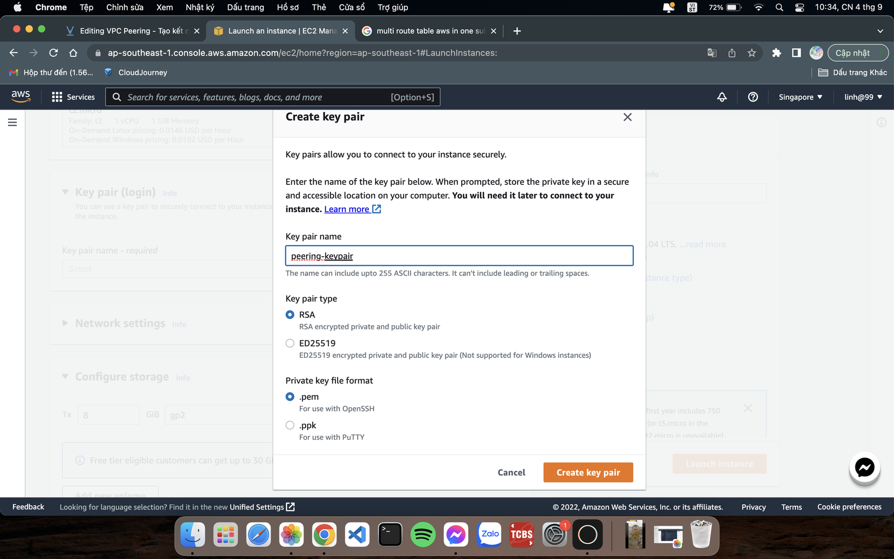The image size is (894, 559).
Task: Close the Create key pair dialog
Action: [x=627, y=117]
